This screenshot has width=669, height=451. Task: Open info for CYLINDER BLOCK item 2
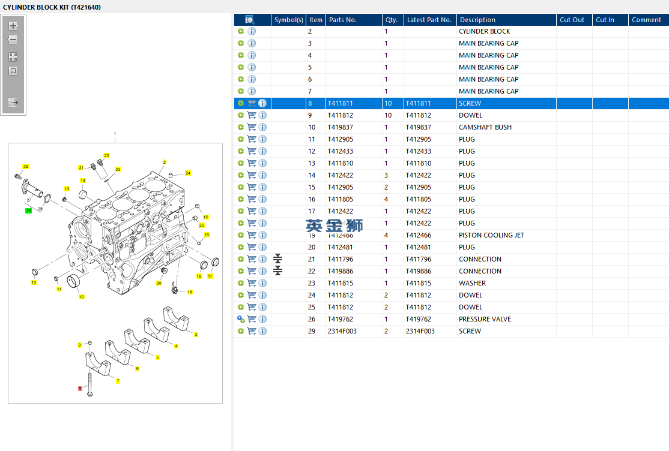point(252,31)
